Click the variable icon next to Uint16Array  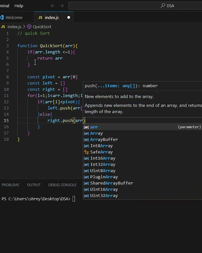point(86,189)
